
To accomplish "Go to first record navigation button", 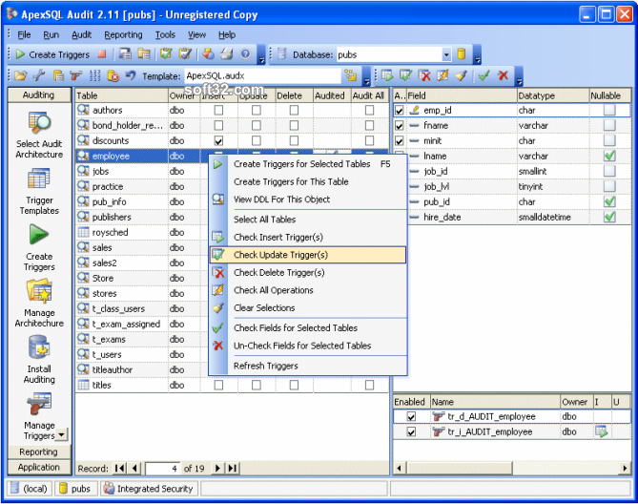I will tap(119, 468).
